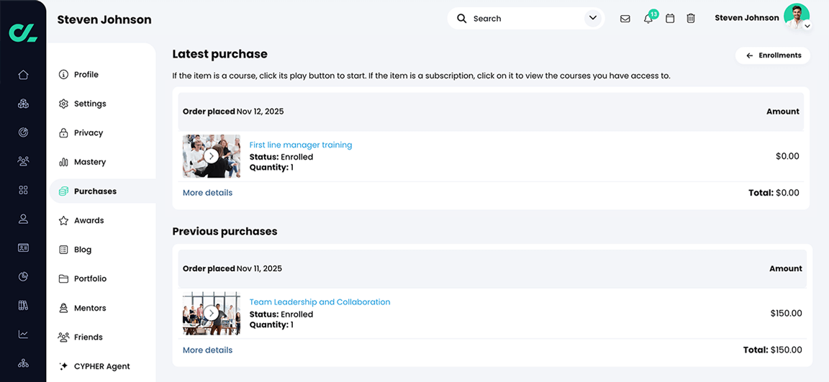The height and width of the screenshot is (382, 829).
Task: Click the Total: $0.00 text
Action: coord(774,193)
